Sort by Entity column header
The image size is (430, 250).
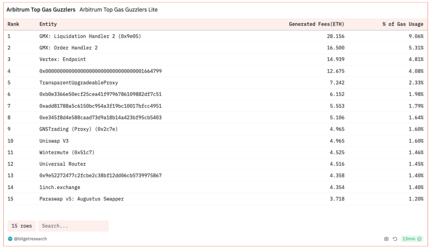tap(48, 24)
